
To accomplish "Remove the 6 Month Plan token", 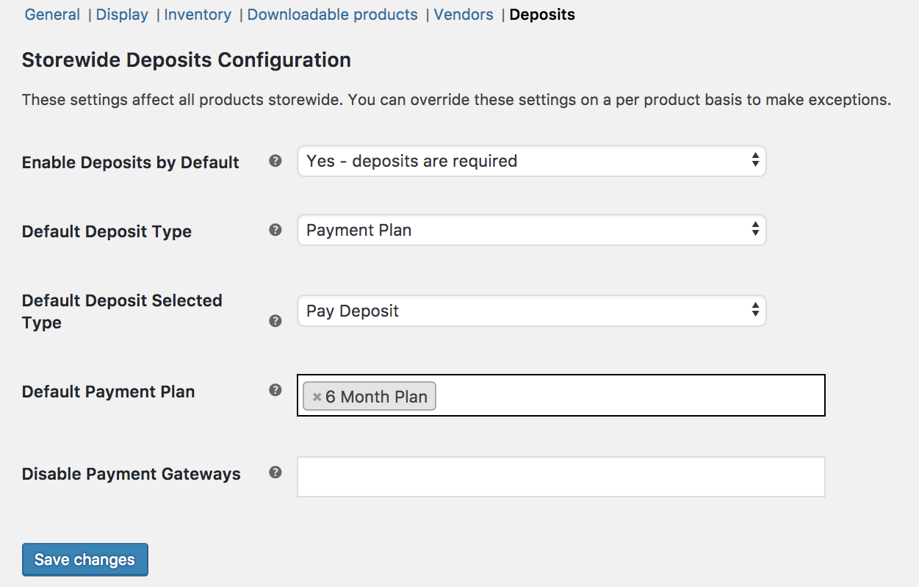I will (x=317, y=397).
